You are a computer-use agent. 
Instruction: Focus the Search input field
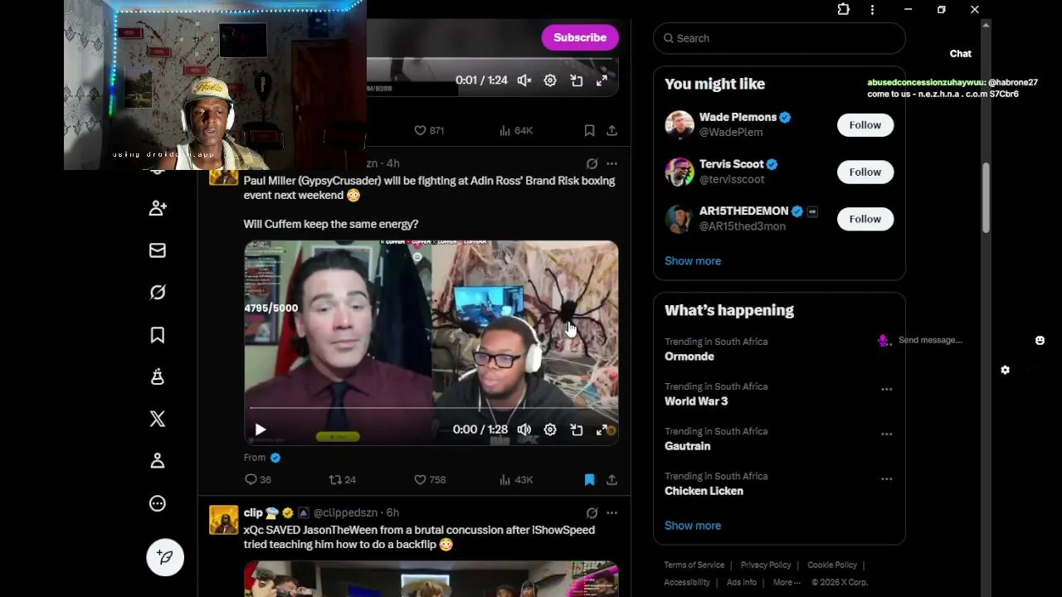(779, 38)
